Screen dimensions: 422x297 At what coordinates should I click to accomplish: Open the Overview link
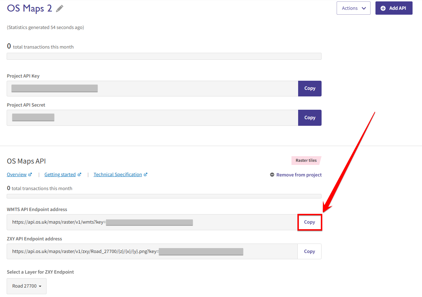[17, 174]
